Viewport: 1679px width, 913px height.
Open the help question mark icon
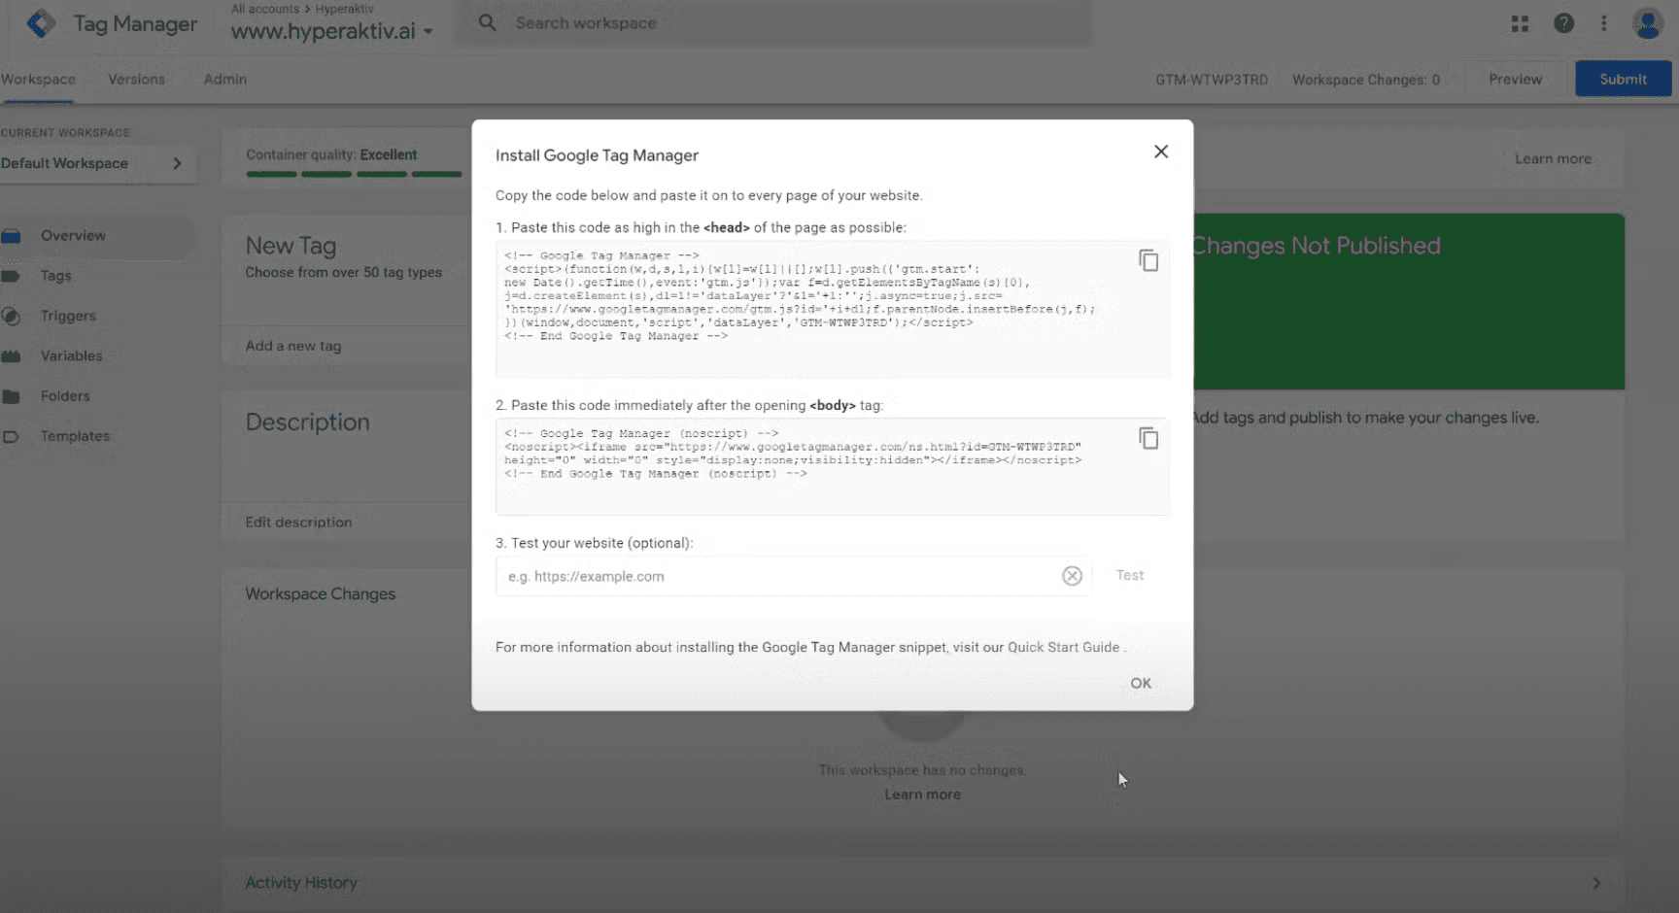[1563, 23]
